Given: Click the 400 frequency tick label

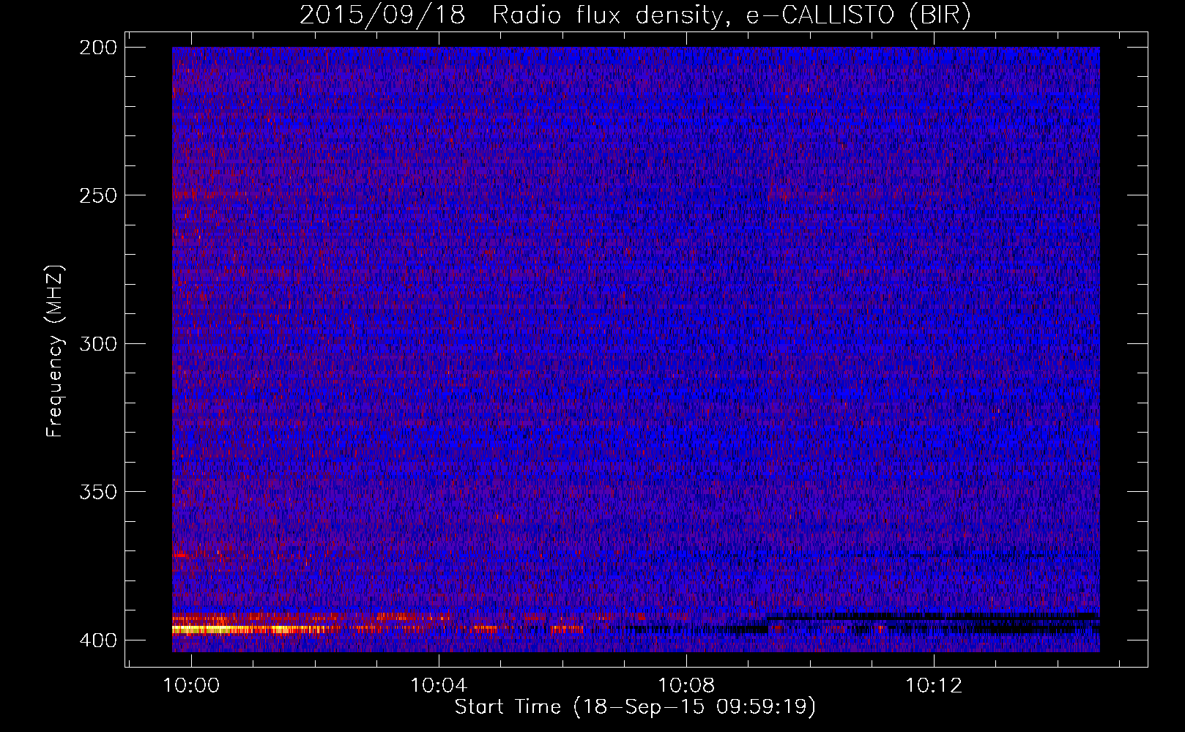Looking at the screenshot, I should pyautogui.click(x=97, y=640).
